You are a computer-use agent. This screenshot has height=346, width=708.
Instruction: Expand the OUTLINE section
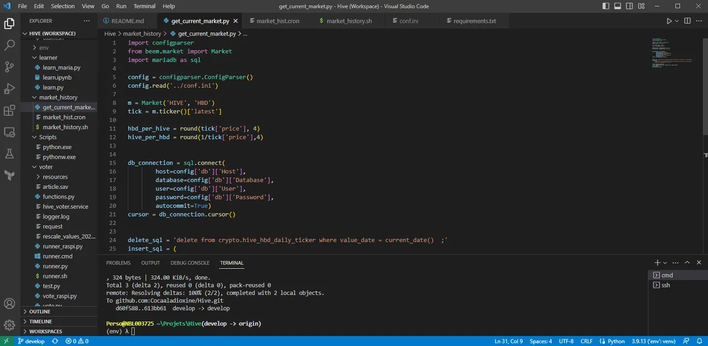coord(40,311)
